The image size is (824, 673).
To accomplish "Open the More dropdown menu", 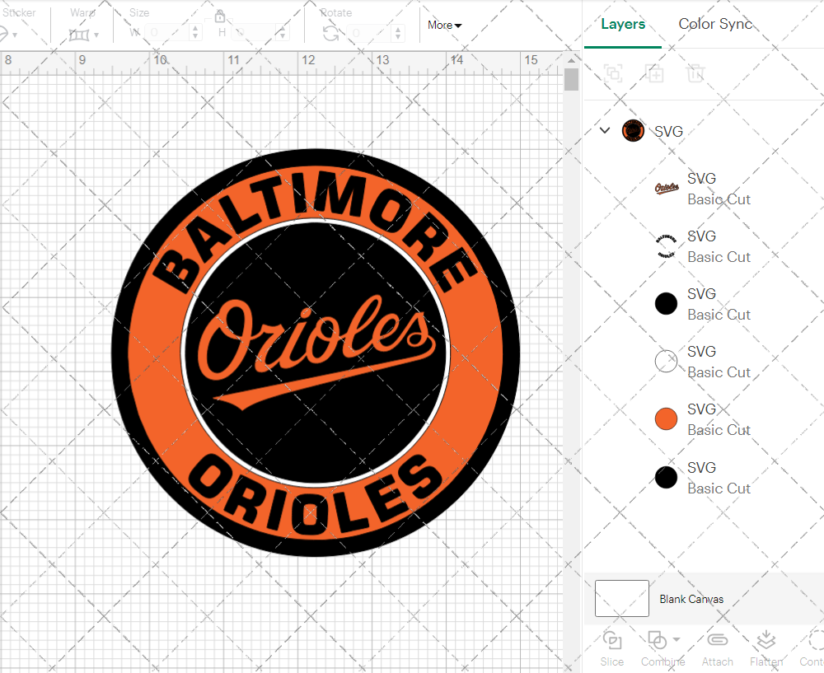I will pyautogui.click(x=444, y=26).
